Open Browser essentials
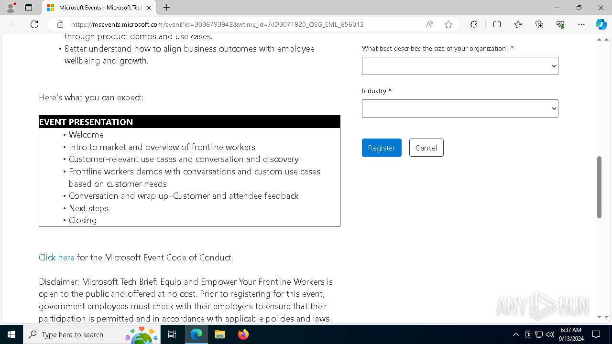The image size is (612, 344). pyautogui.click(x=560, y=24)
